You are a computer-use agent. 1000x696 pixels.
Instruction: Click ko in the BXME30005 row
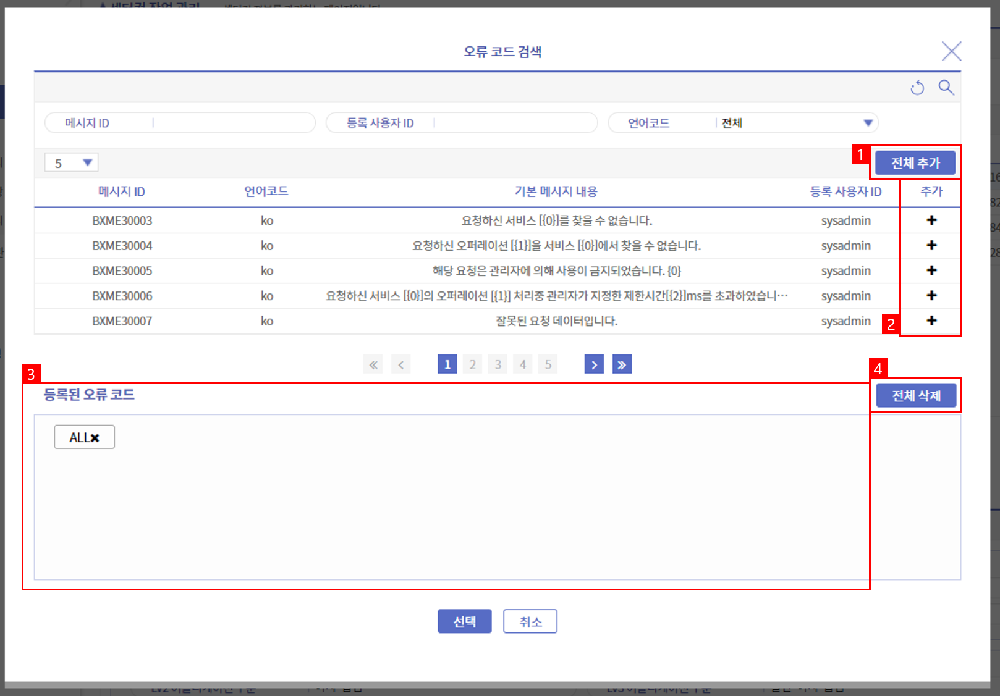[266, 270]
